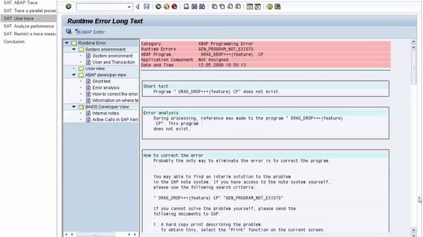This screenshot has width=423, height=237.
Task: Collapse the Runtime Error tree root
Action: tap(67, 43)
